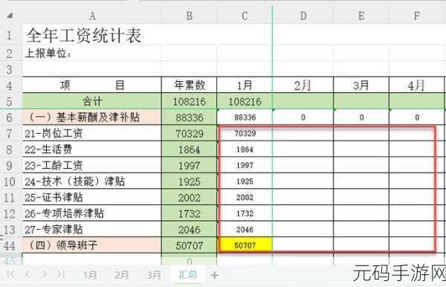Click 70329 in the 1月 column
This screenshot has height=287, width=446.
(x=245, y=133)
